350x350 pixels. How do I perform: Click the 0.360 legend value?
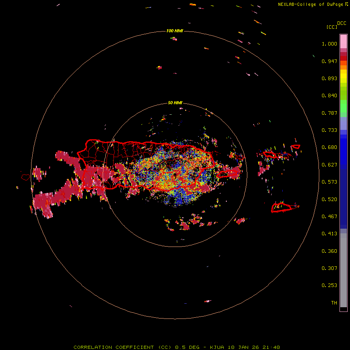click(x=329, y=251)
